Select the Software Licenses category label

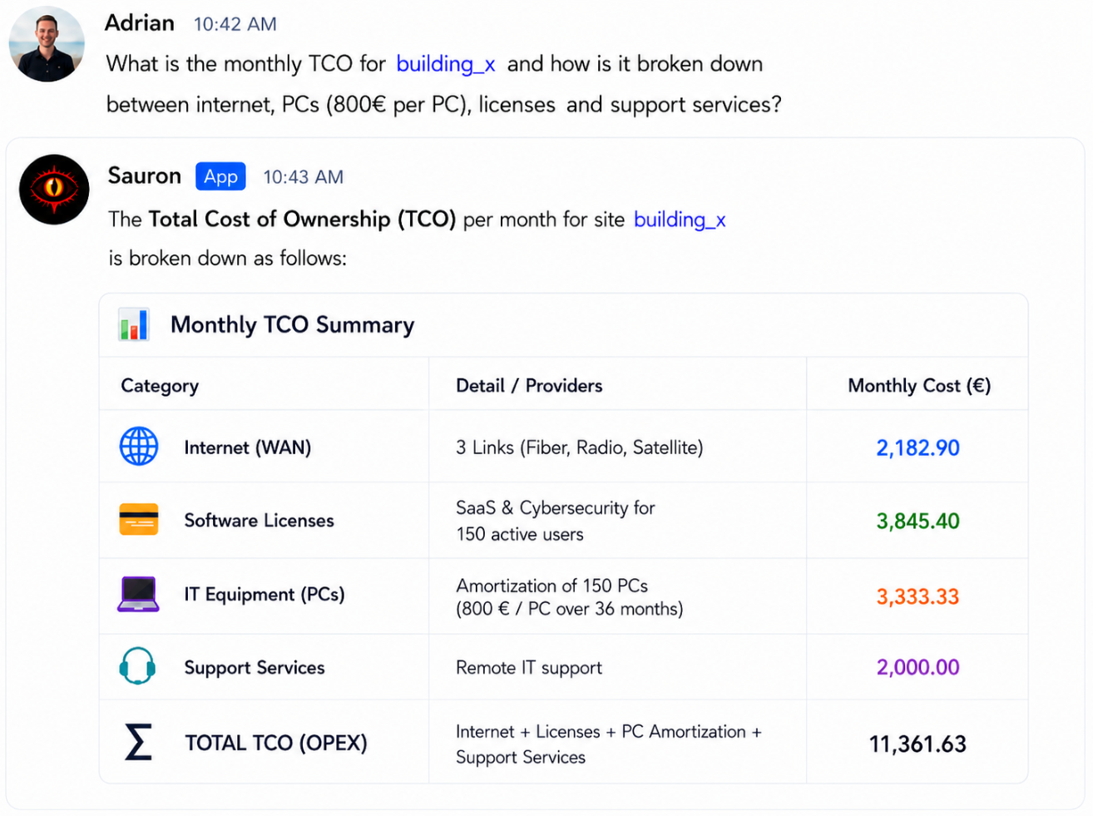[x=260, y=521]
